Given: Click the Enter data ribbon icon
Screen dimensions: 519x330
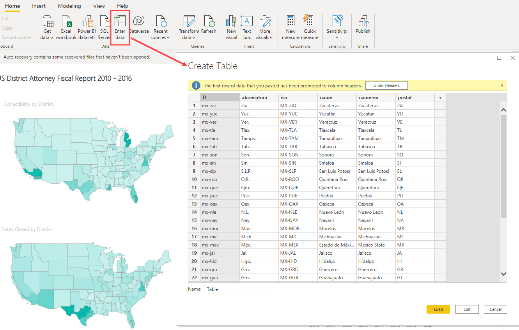Looking at the screenshot, I should click(x=120, y=21).
